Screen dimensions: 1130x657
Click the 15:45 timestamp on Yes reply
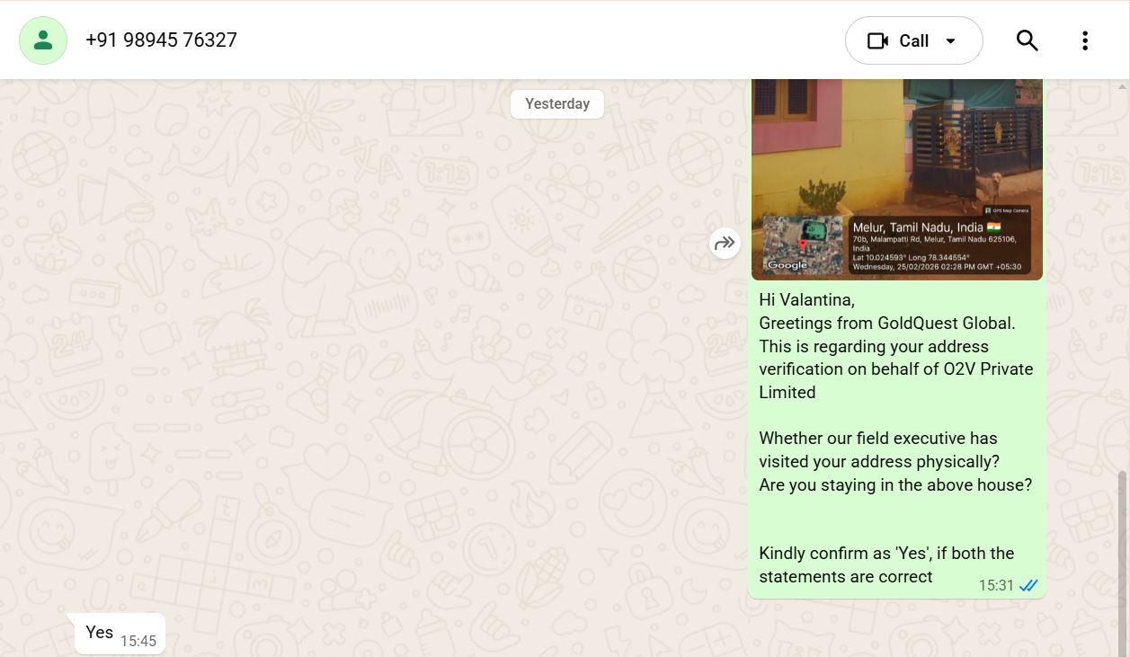[138, 642]
